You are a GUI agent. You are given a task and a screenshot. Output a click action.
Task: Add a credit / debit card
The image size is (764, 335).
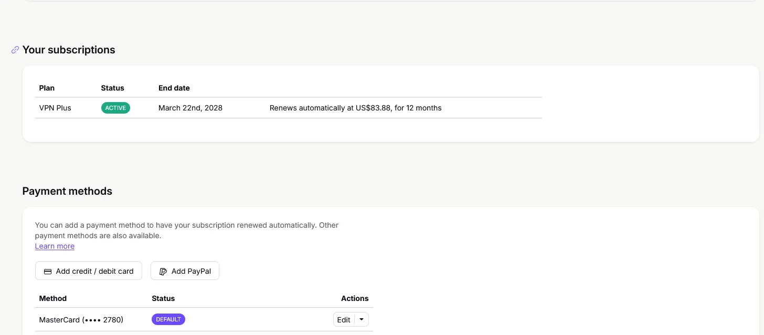tap(89, 271)
